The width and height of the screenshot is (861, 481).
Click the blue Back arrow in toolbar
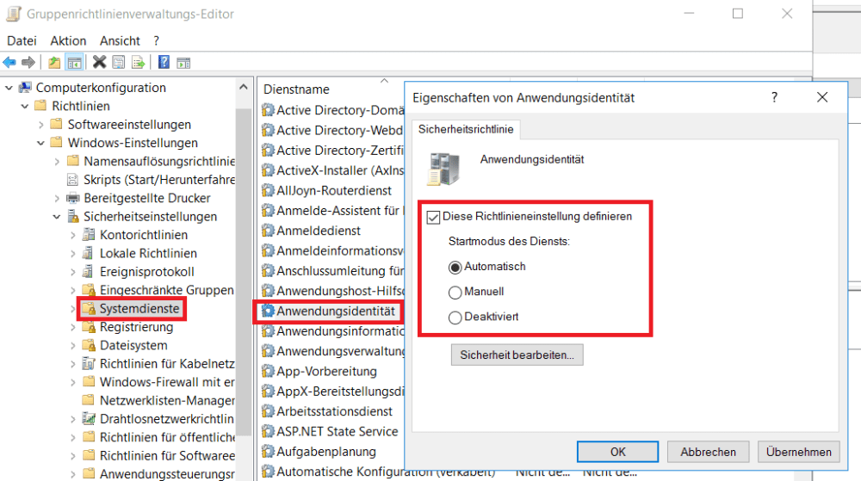[x=9, y=62]
